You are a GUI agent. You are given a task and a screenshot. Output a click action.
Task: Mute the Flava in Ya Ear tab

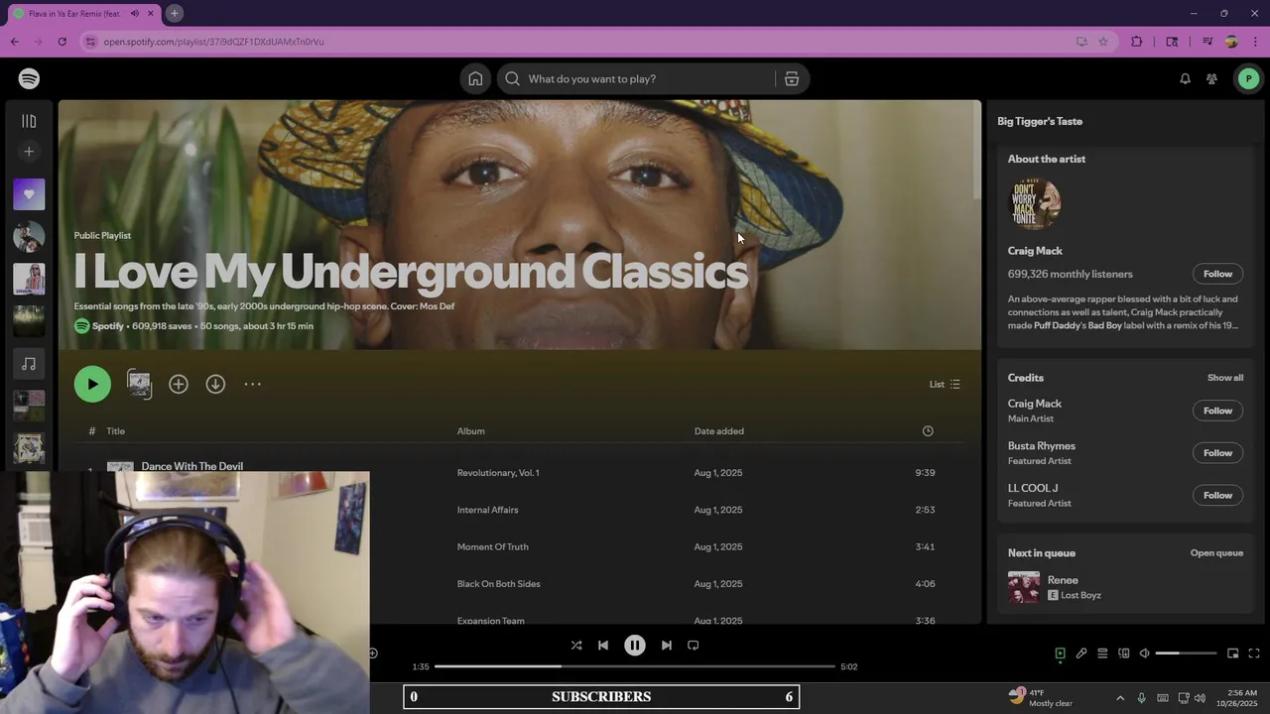(x=135, y=13)
